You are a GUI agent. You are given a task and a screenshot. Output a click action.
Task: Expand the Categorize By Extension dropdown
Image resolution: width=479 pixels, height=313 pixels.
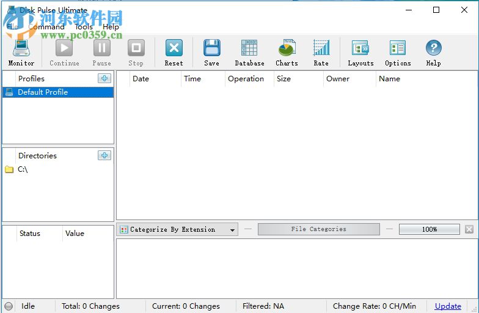tap(232, 230)
